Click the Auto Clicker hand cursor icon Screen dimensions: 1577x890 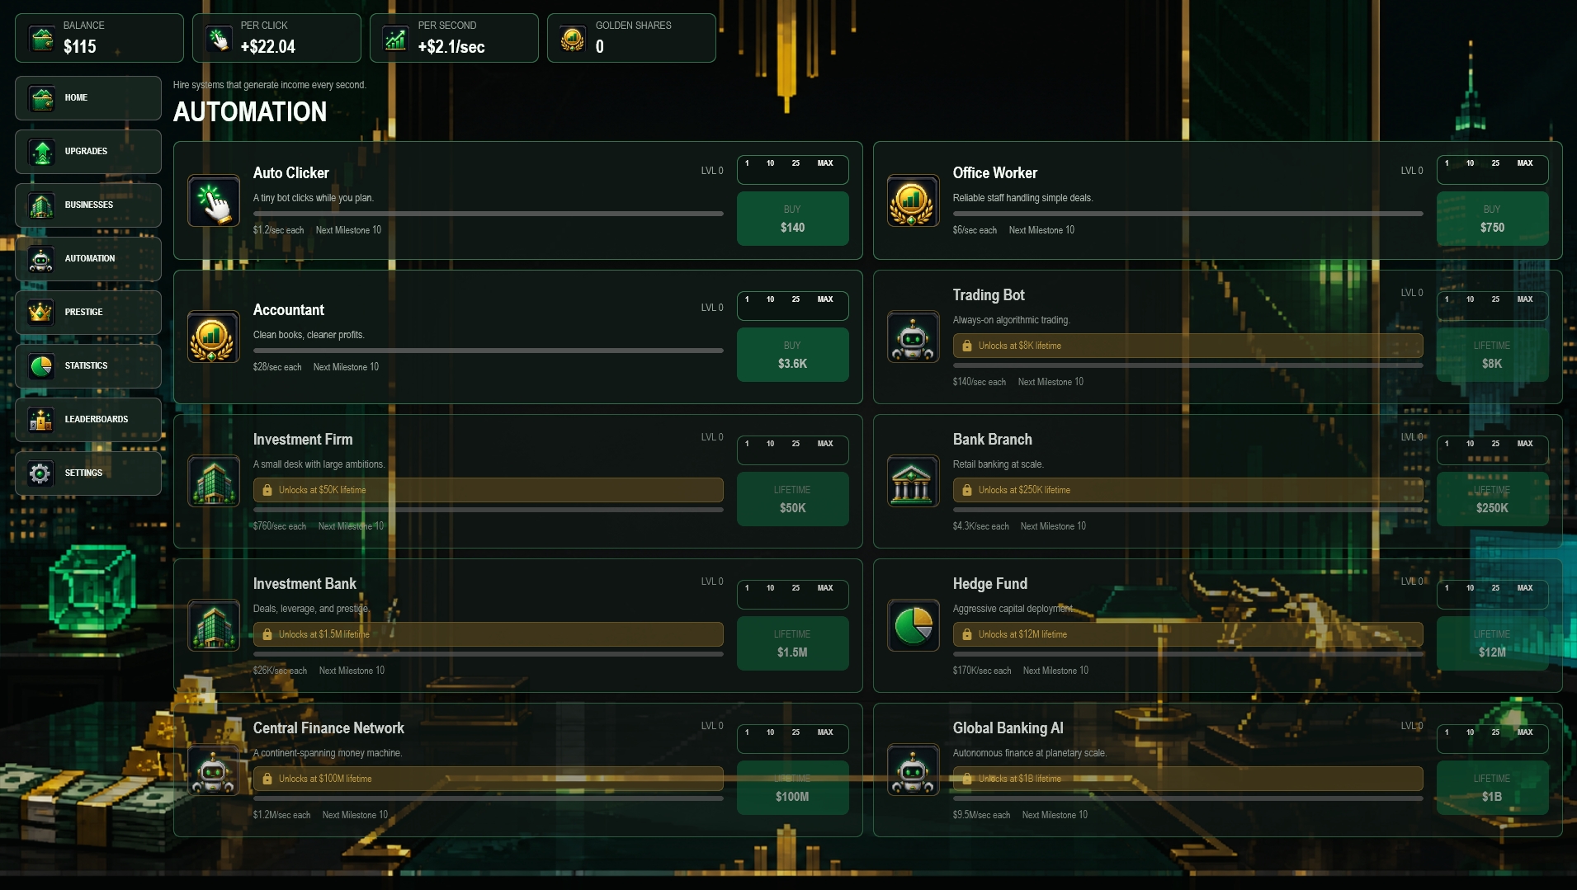214,200
